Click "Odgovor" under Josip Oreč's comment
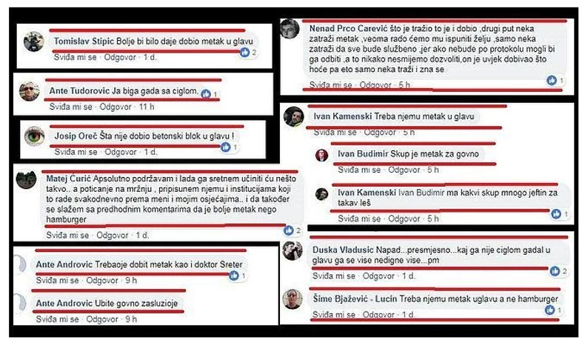The image size is (585, 343). [120, 152]
